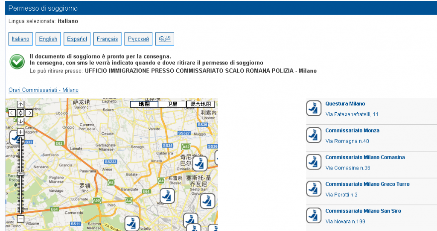437x231 pixels.
Task: Click the police icon beside Milano Greco Turro
Action: (314, 189)
